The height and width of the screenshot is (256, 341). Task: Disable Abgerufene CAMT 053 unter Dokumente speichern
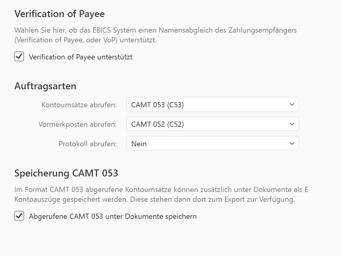[19, 216]
